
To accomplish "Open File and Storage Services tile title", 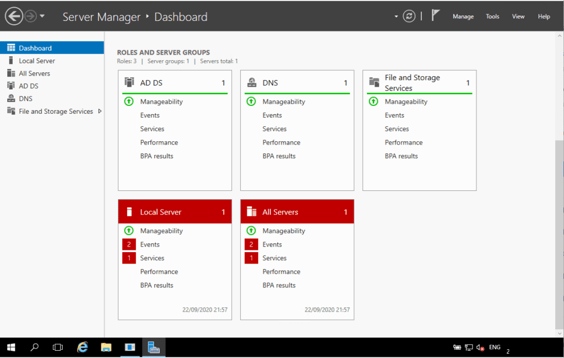I will [x=412, y=83].
